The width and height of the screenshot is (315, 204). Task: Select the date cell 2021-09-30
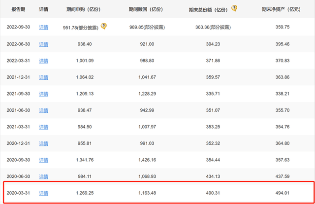(18, 94)
